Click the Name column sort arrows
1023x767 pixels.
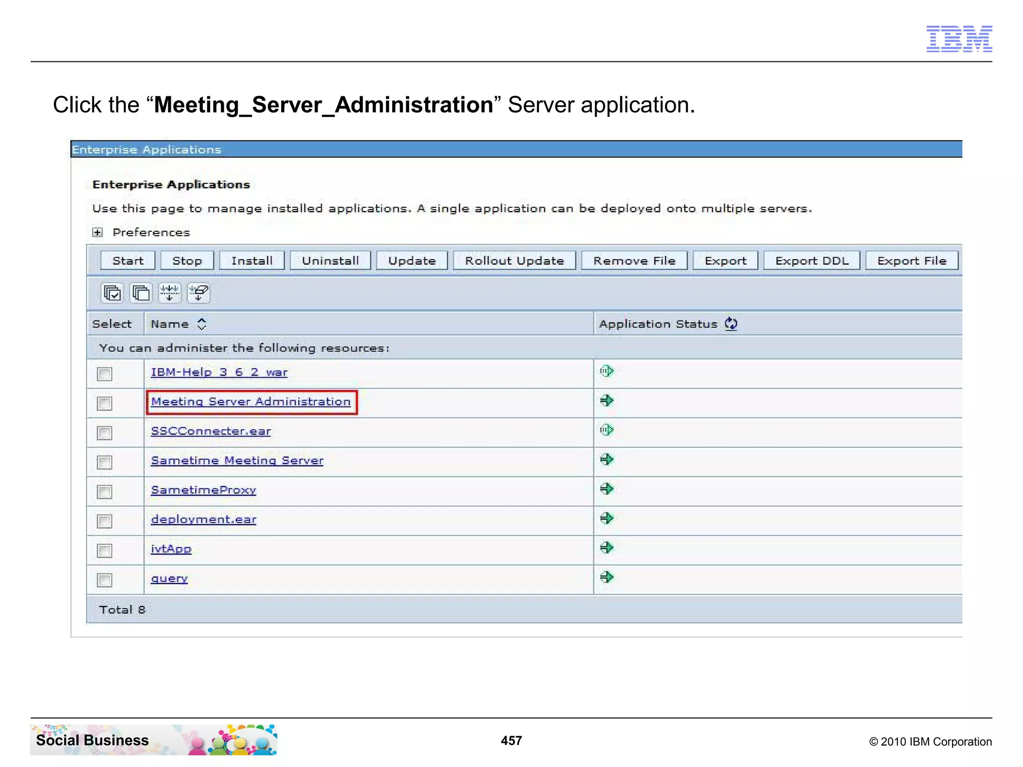coord(202,324)
